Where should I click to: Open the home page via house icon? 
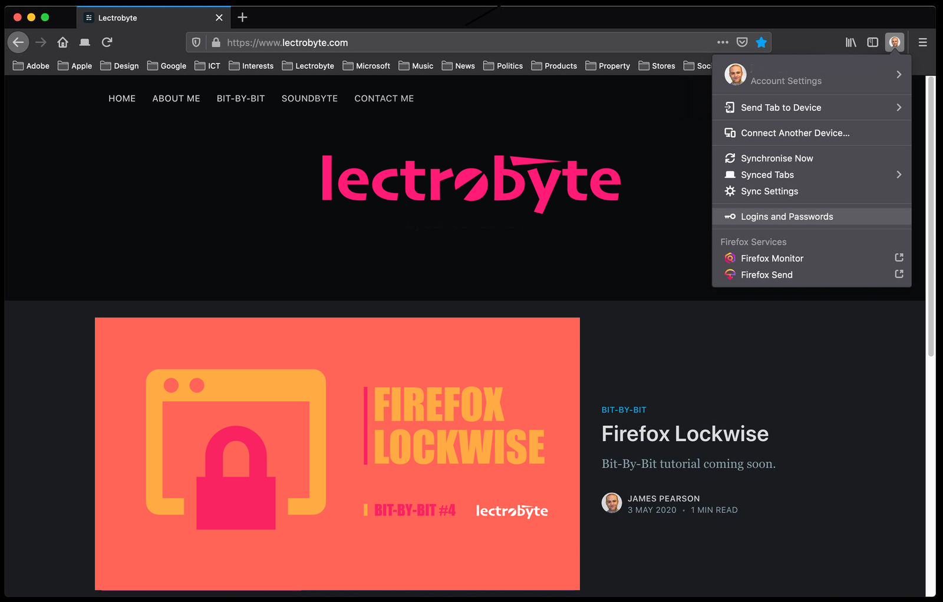pos(63,42)
